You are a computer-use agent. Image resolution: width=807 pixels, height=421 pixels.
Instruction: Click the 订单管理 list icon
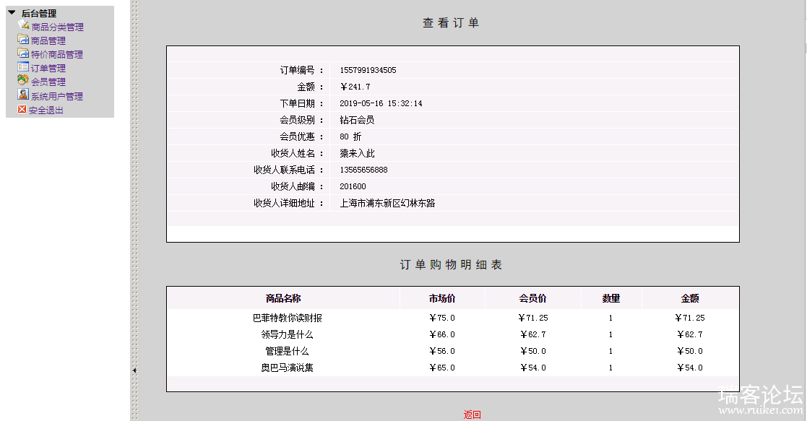coord(22,67)
